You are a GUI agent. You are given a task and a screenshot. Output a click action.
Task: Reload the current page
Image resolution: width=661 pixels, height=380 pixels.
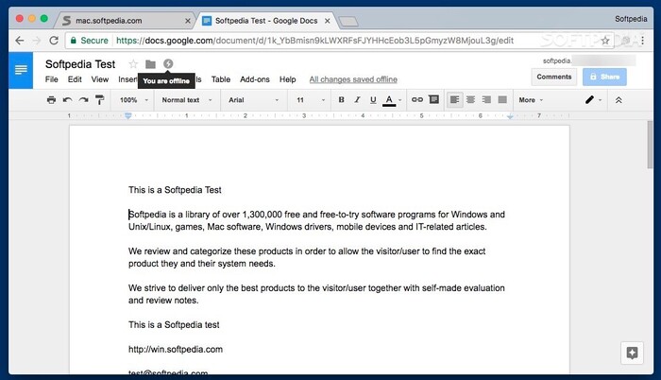[x=54, y=41]
